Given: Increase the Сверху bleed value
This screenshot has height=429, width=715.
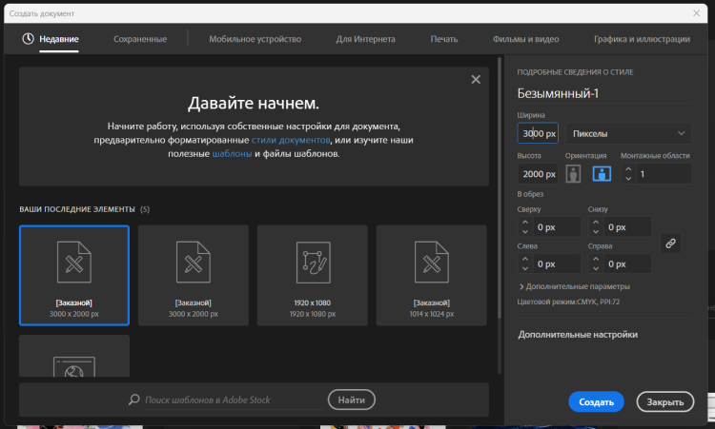Looking at the screenshot, I should tap(525, 222).
